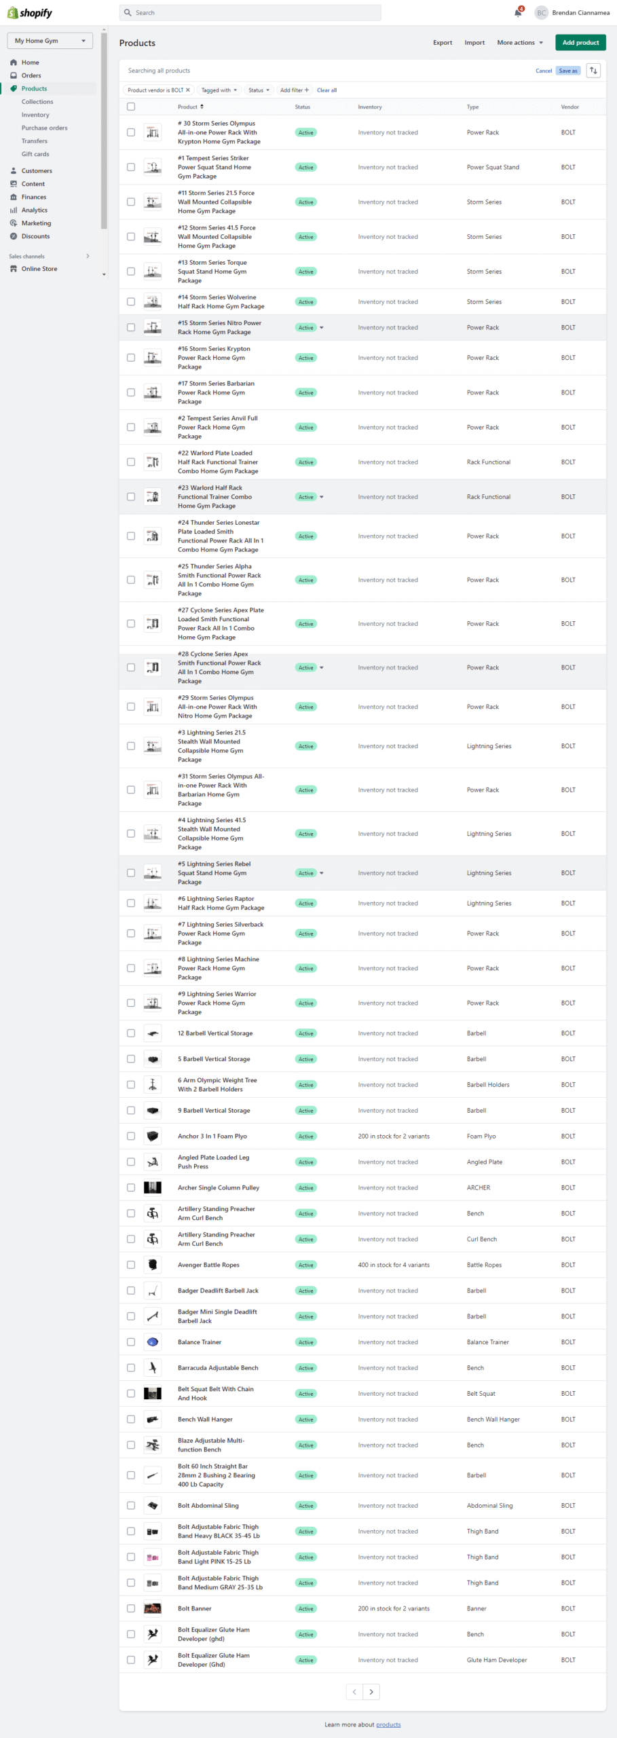Viewport: 617px width, 1738px height.
Task: Click the Add product button
Action: (580, 43)
